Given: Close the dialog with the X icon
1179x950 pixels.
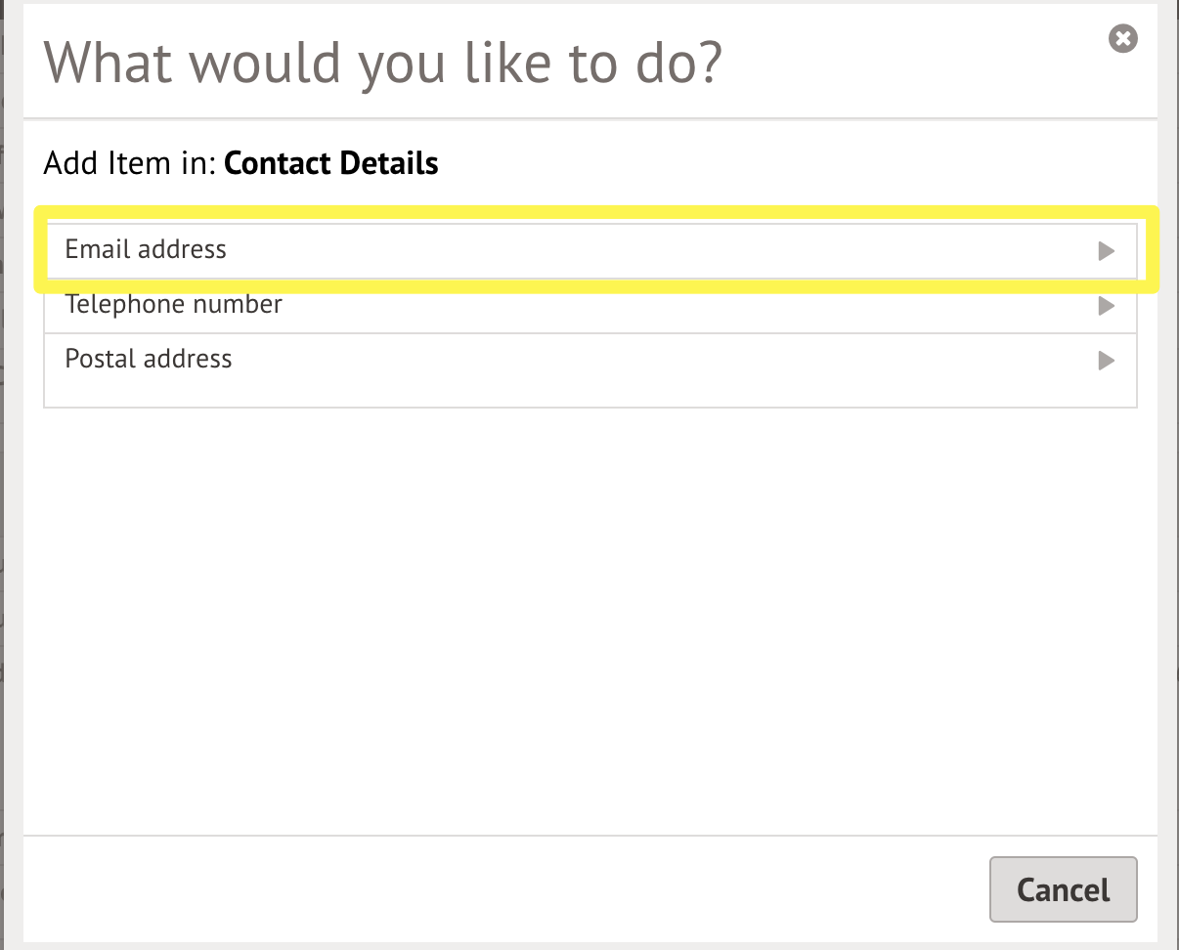Looking at the screenshot, I should click(1123, 39).
